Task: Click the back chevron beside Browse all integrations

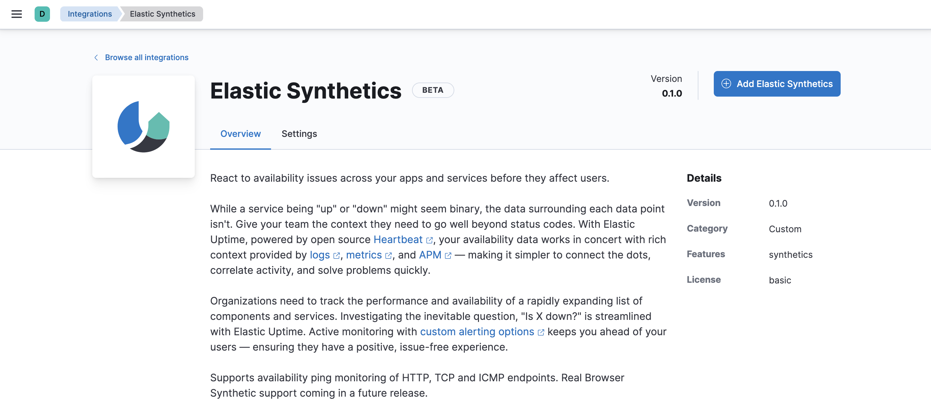Action: (96, 57)
